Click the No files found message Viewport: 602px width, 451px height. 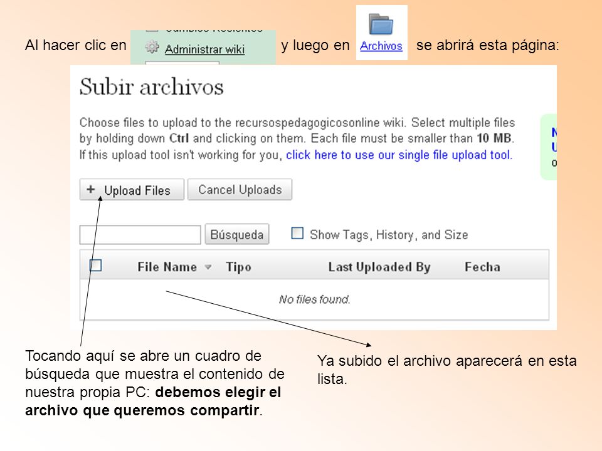pos(314,299)
